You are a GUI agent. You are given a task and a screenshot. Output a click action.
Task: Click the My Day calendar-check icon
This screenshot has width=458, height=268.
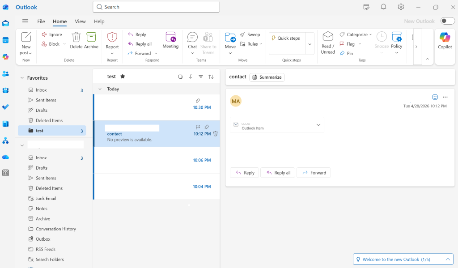pos(366,7)
